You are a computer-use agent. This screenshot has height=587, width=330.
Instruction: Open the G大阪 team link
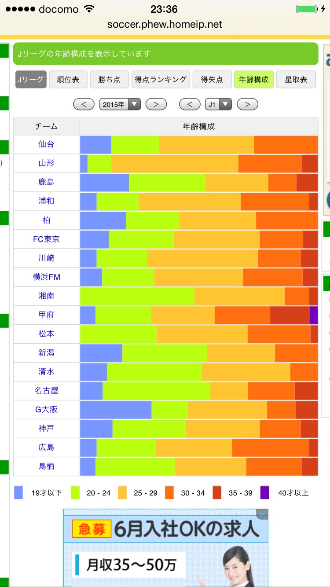click(x=46, y=409)
